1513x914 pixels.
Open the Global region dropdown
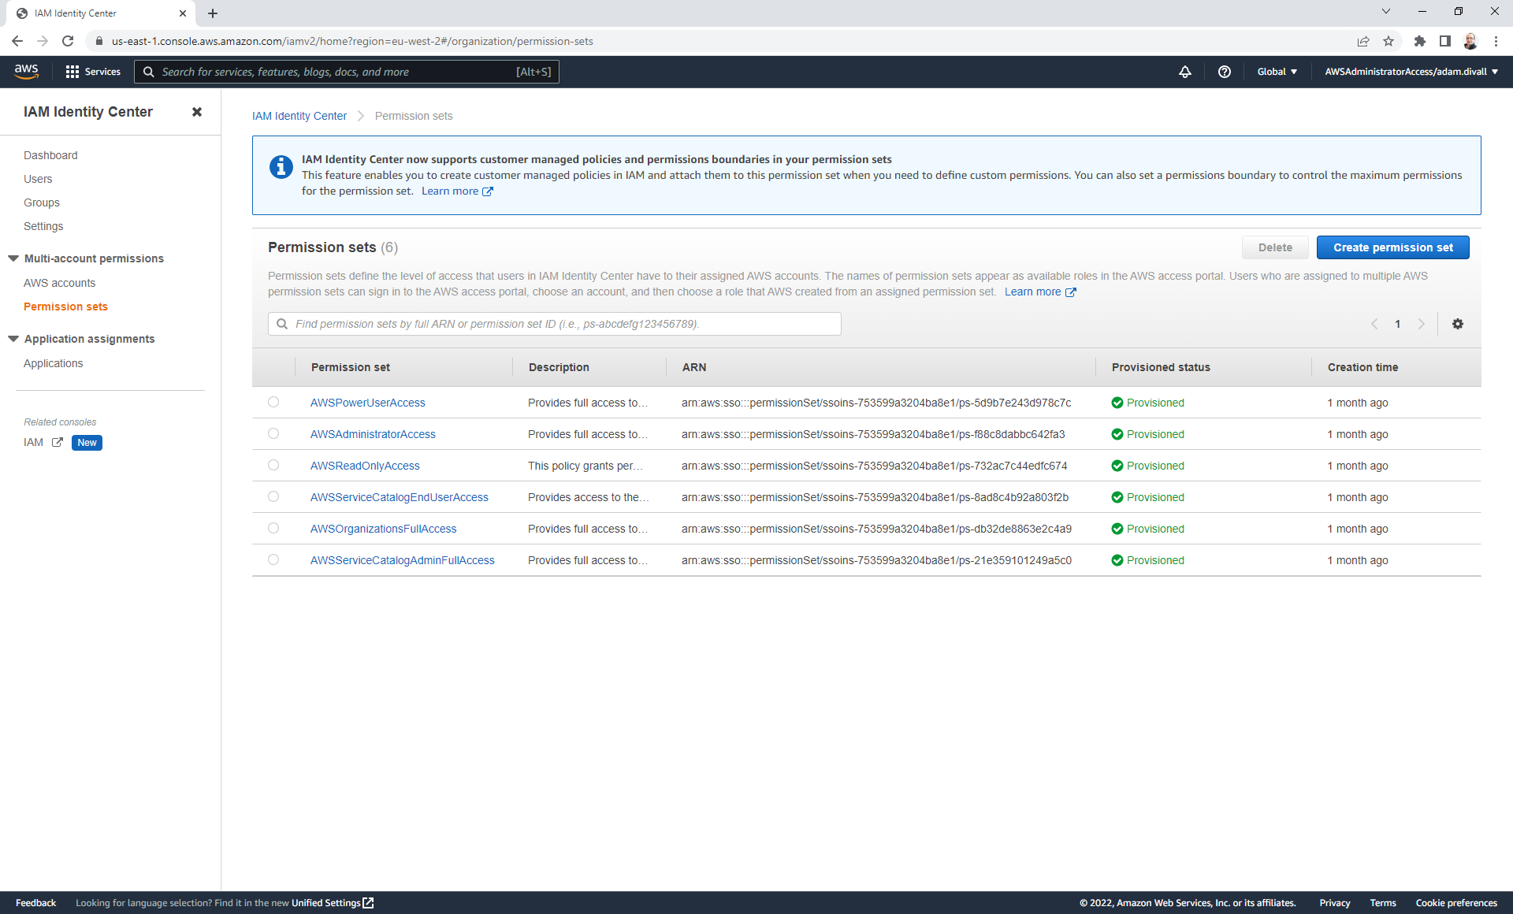[x=1277, y=72]
